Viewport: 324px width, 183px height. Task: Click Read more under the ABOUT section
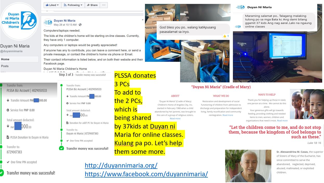pos(175,119)
